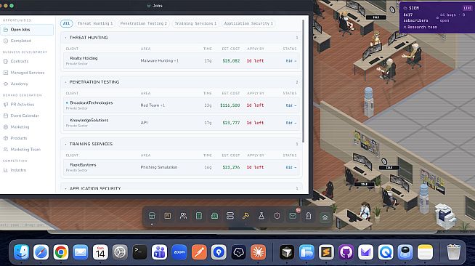Collapse the Penetration Testing section
Screen dimensions: 475x266
66,82
